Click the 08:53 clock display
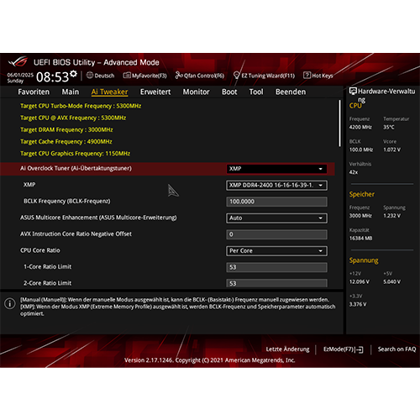Screen dimensions: 420x420 point(52,77)
